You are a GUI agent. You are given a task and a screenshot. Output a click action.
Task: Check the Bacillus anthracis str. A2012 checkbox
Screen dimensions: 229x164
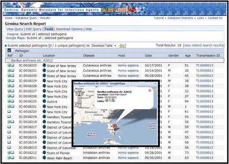[9, 60]
